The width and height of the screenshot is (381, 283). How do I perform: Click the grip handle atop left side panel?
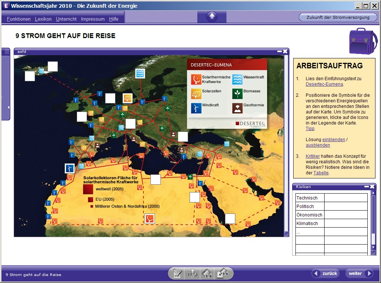pos(7,51)
